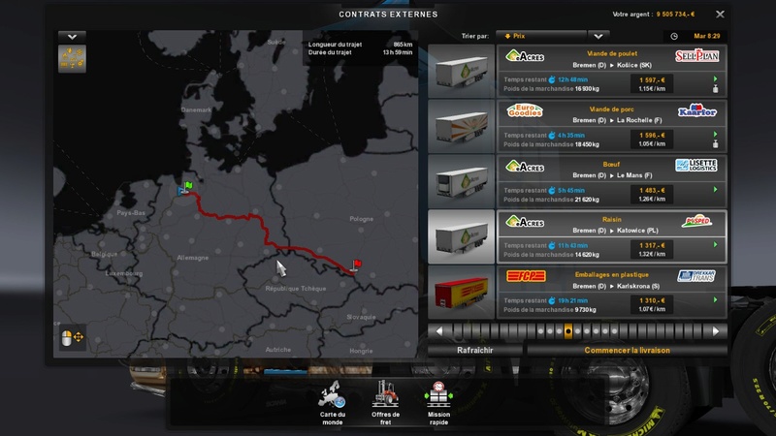Click the route Bremen (D) to Le Mans (F)

click(x=612, y=175)
